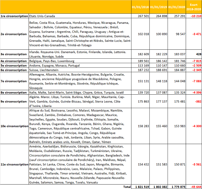The height and width of the screenshot is (189, 202).
Task: Select value 110 147
Action: tap(162, 65)
